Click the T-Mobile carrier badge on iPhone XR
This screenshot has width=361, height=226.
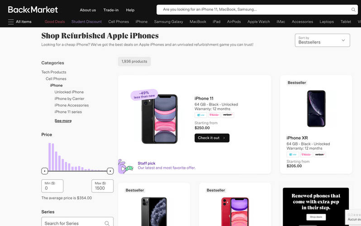coord(306,154)
